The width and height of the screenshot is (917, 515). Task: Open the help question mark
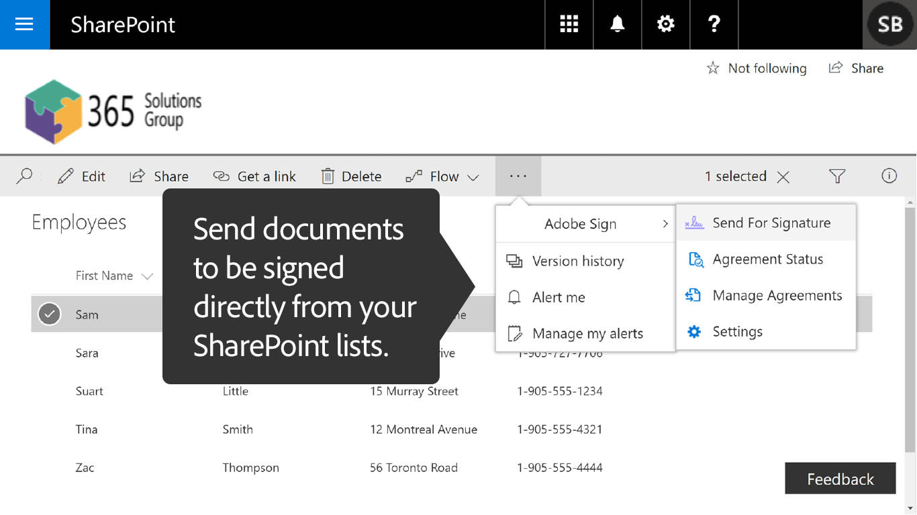[x=714, y=25]
